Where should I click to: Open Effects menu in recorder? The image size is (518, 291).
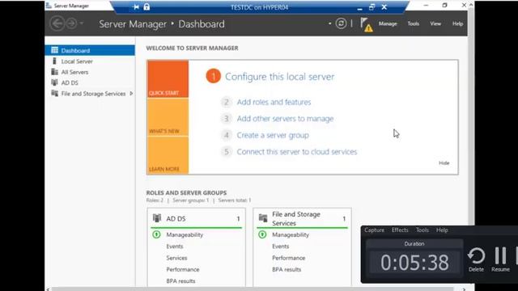click(400, 230)
